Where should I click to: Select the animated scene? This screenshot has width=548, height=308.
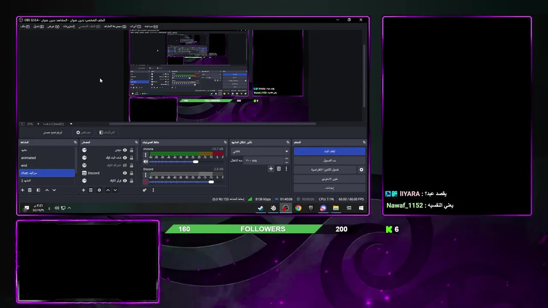click(x=47, y=158)
